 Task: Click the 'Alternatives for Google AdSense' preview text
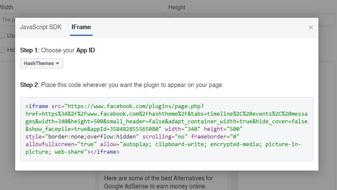158,182
